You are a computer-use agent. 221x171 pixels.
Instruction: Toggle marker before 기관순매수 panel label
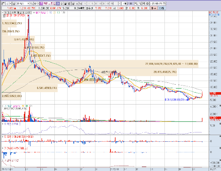(3, 148)
